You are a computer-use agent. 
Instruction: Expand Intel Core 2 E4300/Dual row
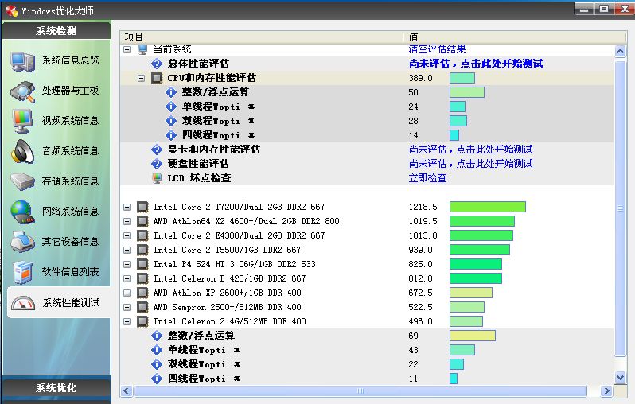click(127, 235)
